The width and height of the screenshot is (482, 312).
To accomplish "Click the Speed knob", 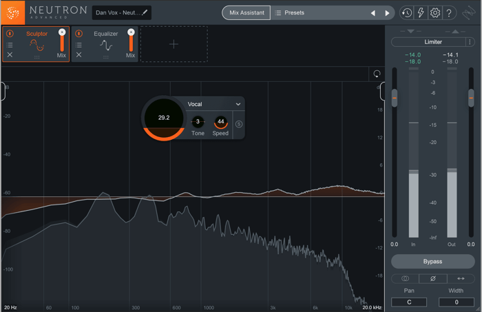I will (x=221, y=122).
